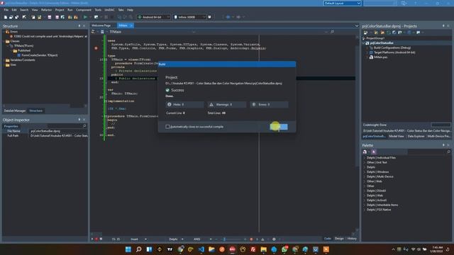The width and height of the screenshot is (454, 255).
Task: Click the breakpoint marker in editor gutter
Action: tap(96, 48)
